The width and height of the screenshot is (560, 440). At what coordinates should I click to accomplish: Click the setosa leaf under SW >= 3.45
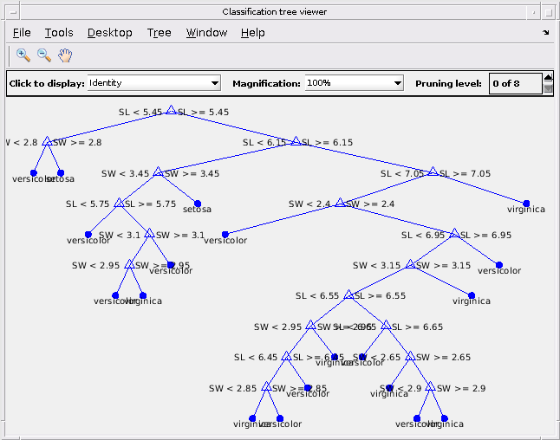click(198, 204)
